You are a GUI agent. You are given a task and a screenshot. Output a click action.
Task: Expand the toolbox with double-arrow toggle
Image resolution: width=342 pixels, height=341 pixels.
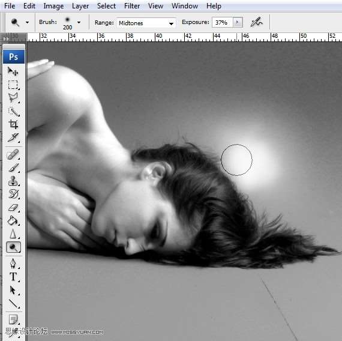[6, 39]
